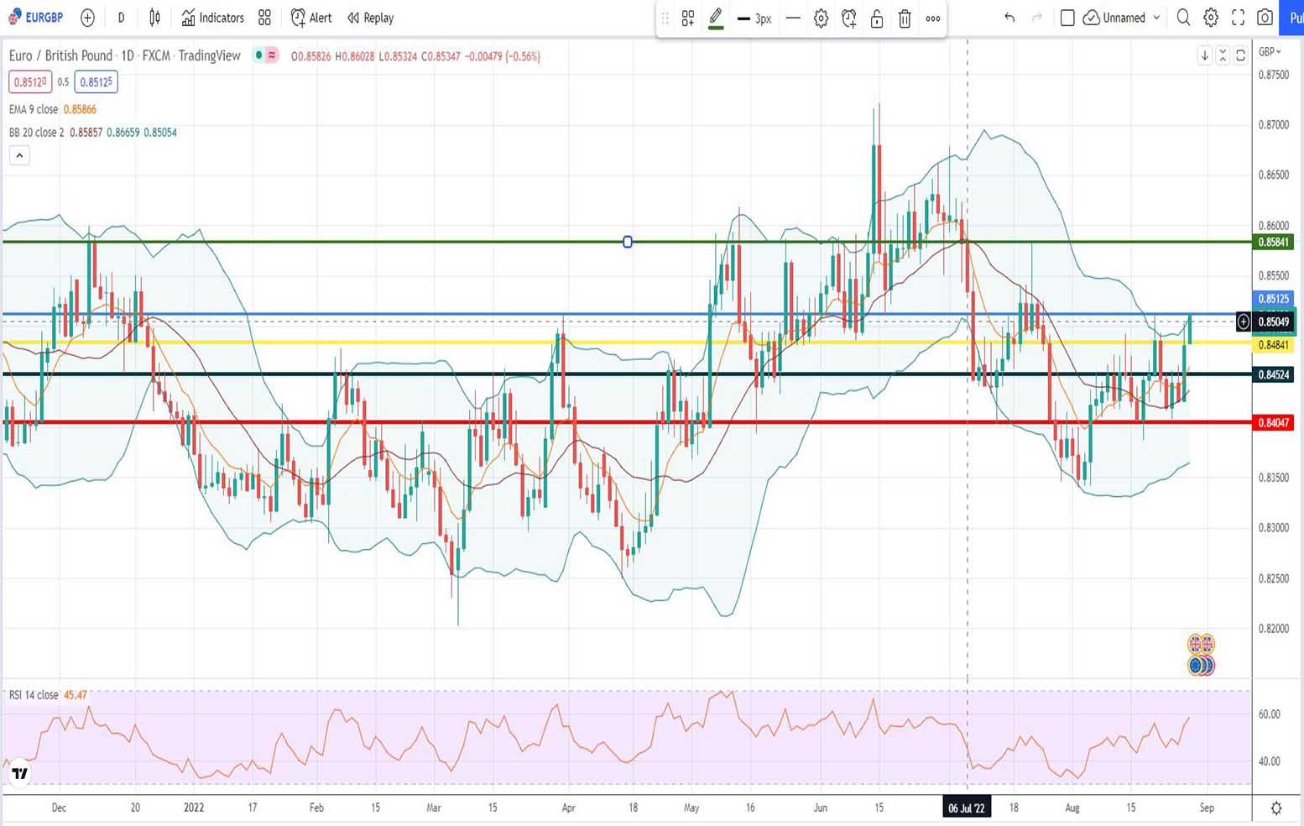The image size is (1304, 826).
Task: Open drawing settings gear in floating toolbar
Action: click(x=822, y=18)
